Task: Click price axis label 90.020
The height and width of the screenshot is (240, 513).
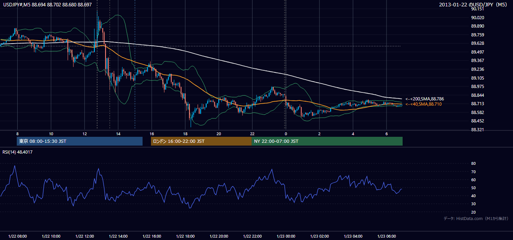Action: pyautogui.click(x=477, y=18)
